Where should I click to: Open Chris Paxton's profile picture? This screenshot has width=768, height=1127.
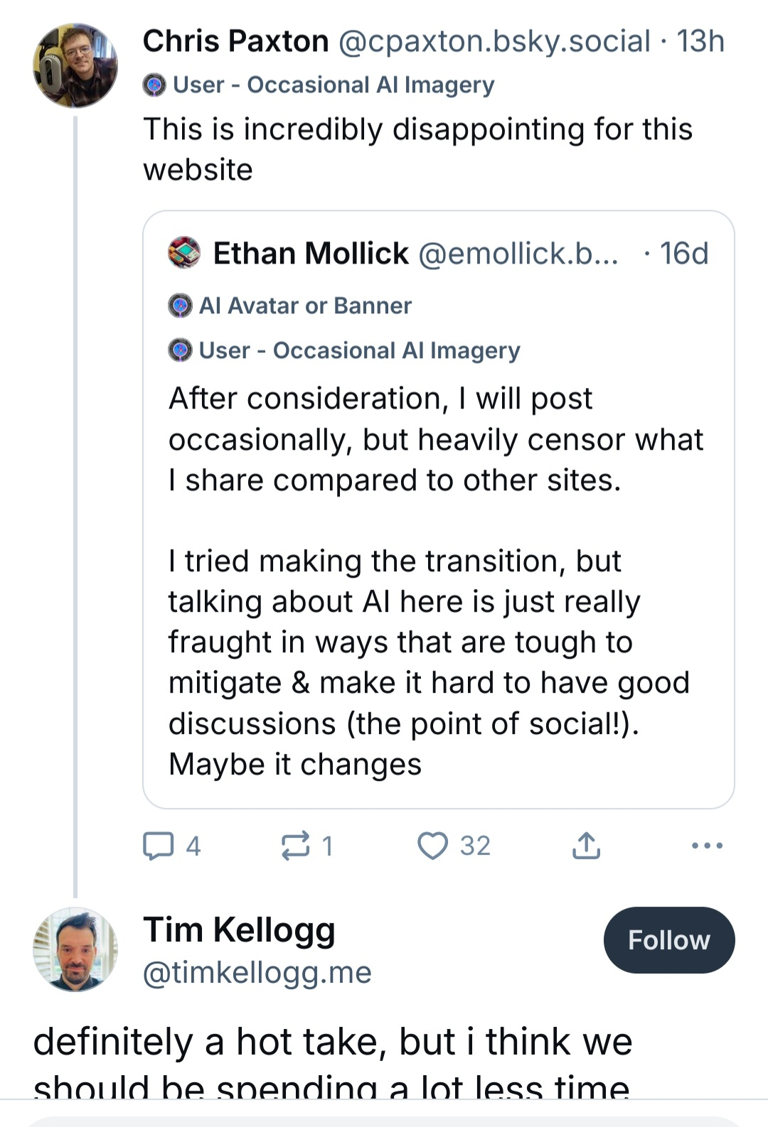point(75,65)
